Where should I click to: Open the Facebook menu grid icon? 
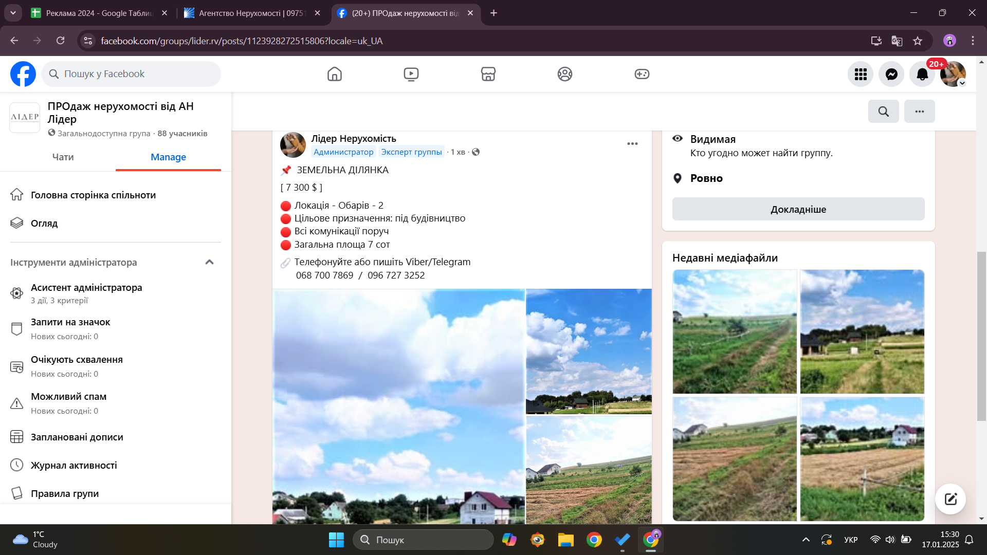[x=861, y=74]
